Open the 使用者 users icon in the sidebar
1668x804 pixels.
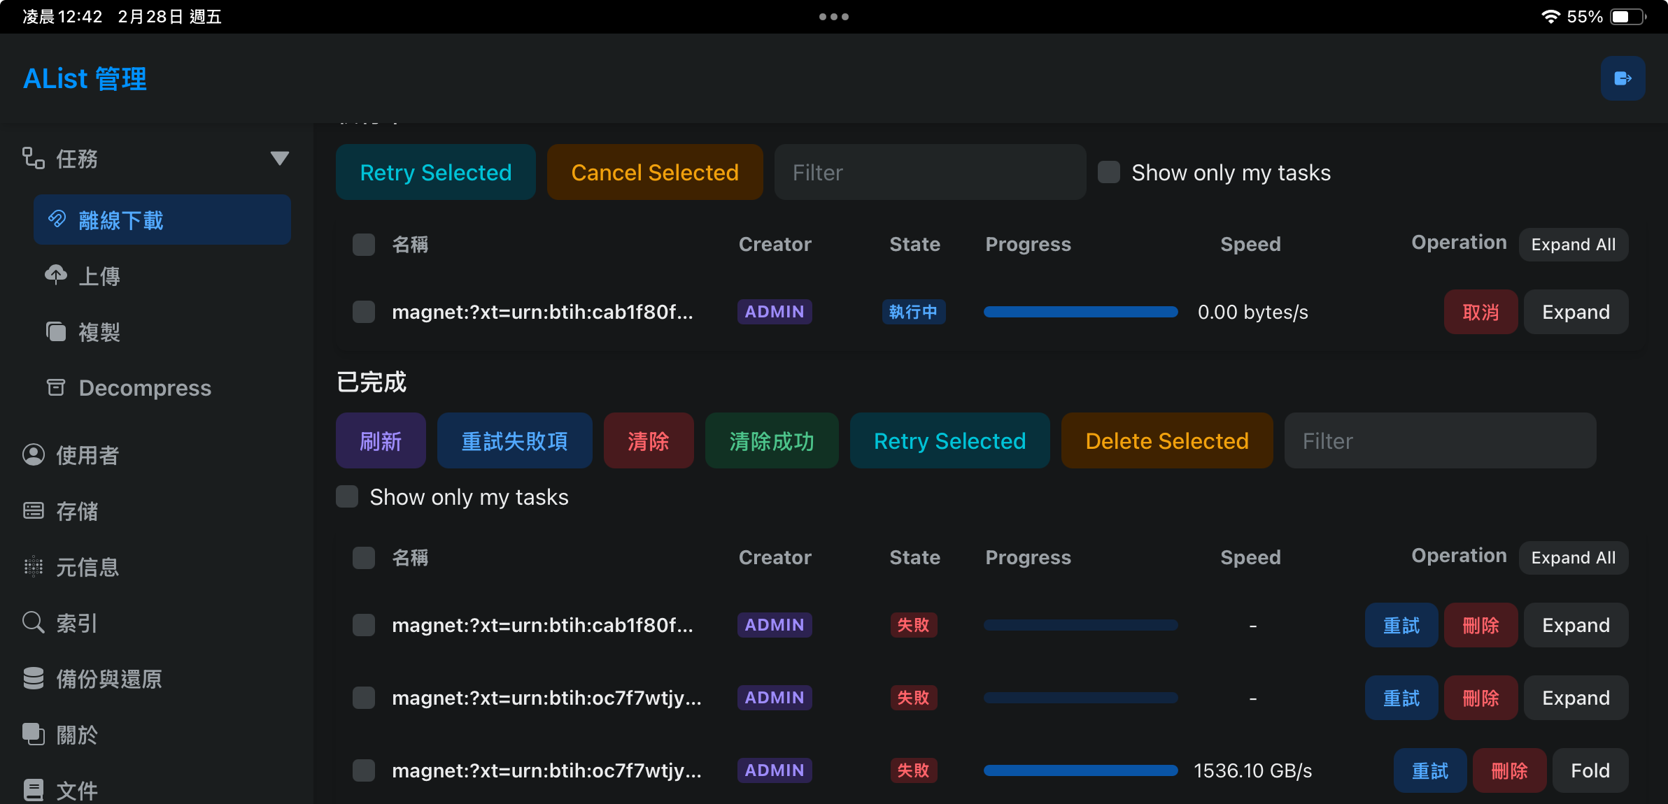(34, 455)
